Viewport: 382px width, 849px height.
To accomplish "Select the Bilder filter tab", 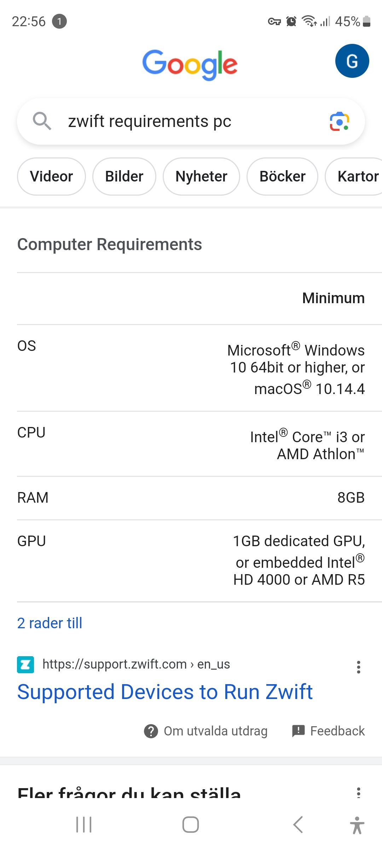I will [x=124, y=176].
